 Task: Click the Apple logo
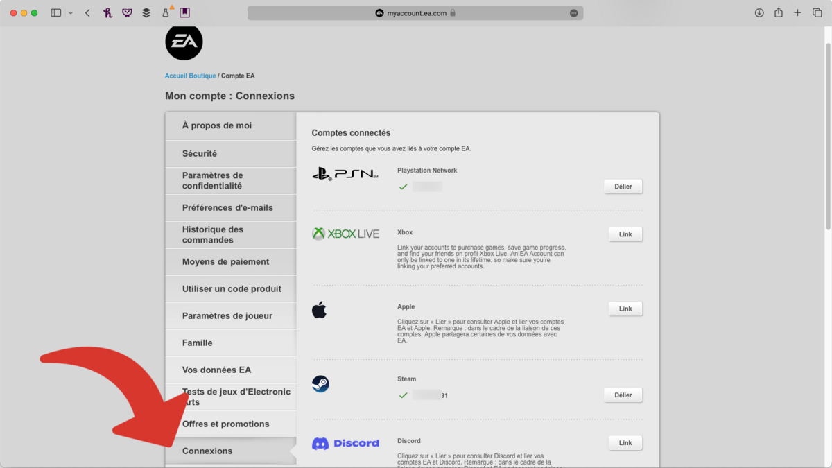pos(319,309)
